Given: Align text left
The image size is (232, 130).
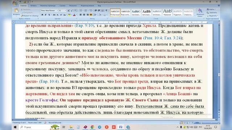Looking at the screenshot, I should [x=80, y=15].
